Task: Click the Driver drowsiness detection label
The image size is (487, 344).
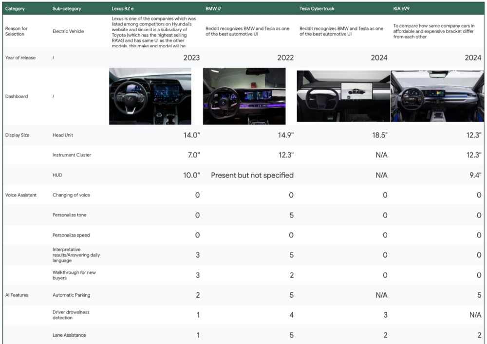Action: pos(71,315)
